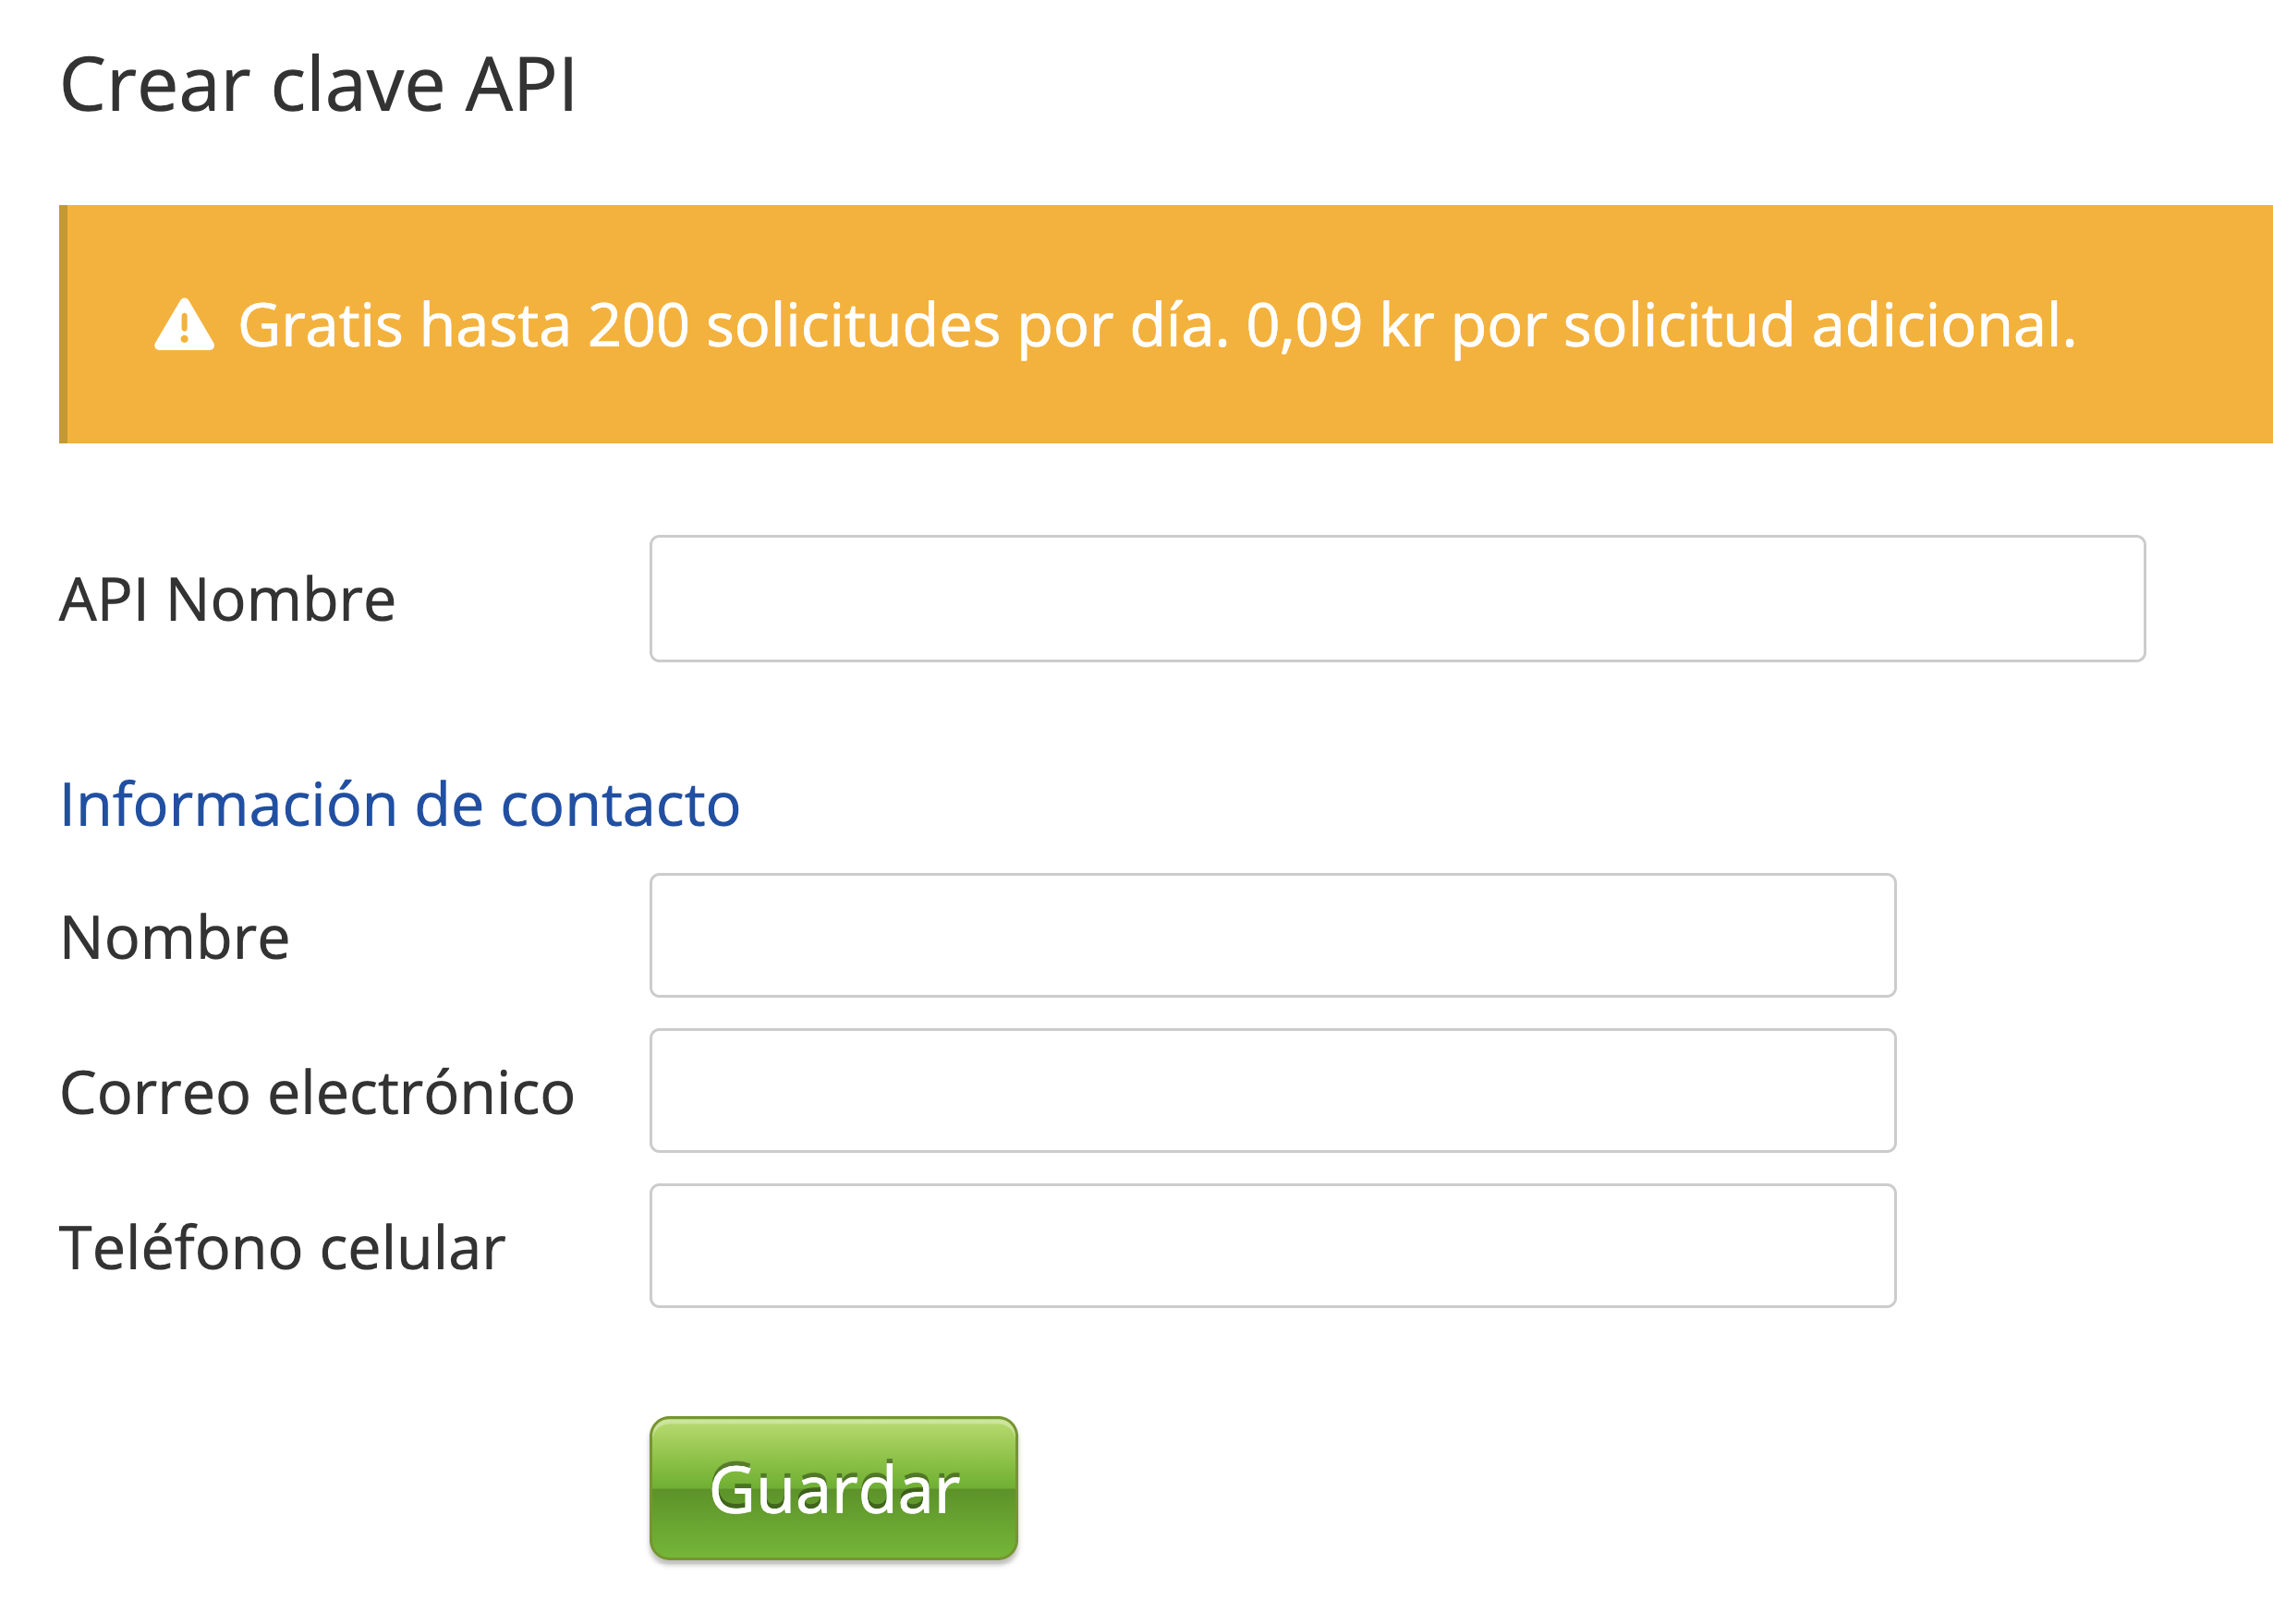This screenshot has width=2273, height=1624.
Task: Click into the Teléfono celular field
Action: click(1272, 1245)
